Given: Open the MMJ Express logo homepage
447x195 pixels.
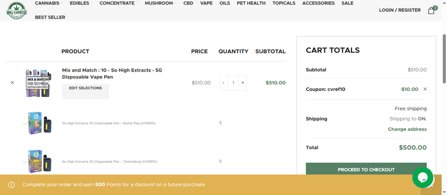Looking at the screenshot, I should point(17,10).
